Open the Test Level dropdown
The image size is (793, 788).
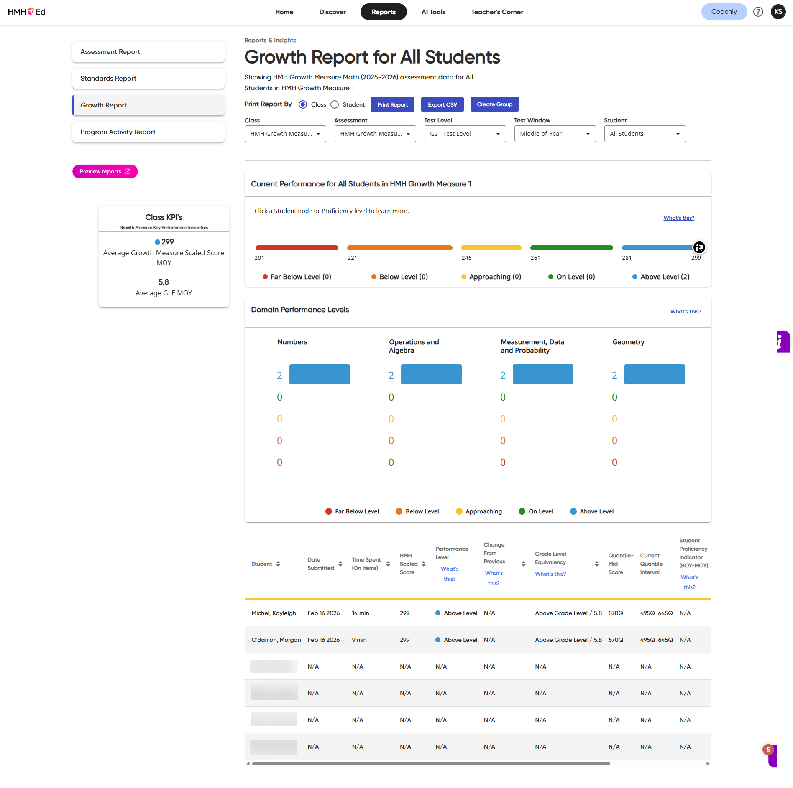(x=465, y=134)
